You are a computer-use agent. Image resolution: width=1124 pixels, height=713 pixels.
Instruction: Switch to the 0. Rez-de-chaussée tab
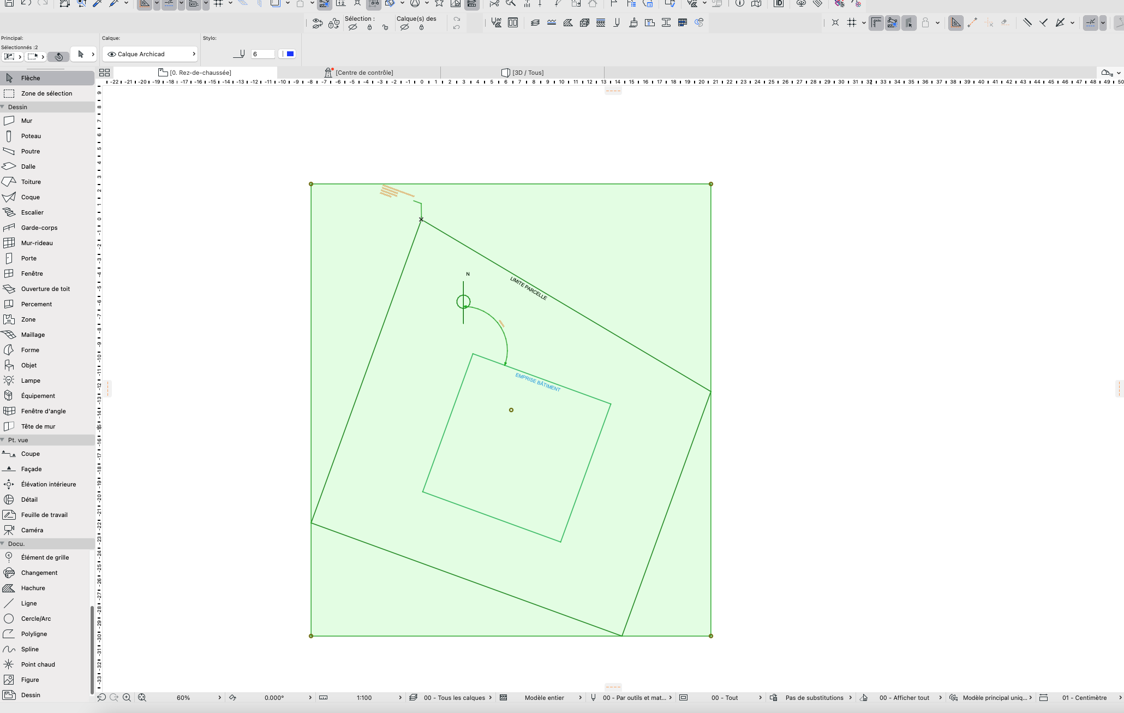(195, 73)
